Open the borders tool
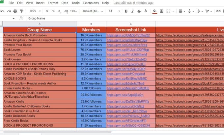The image size is (224, 135). click(x=161, y=11)
